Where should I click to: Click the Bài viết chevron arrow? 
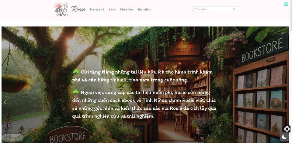[x=151, y=9]
